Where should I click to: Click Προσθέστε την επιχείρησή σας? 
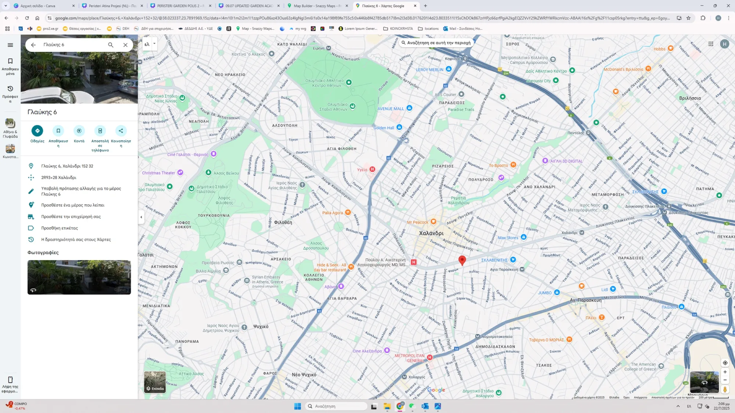coord(71,217)
